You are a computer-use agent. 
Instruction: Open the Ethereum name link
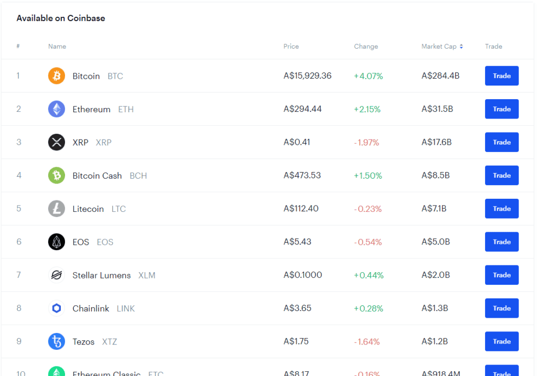(91, 109)
